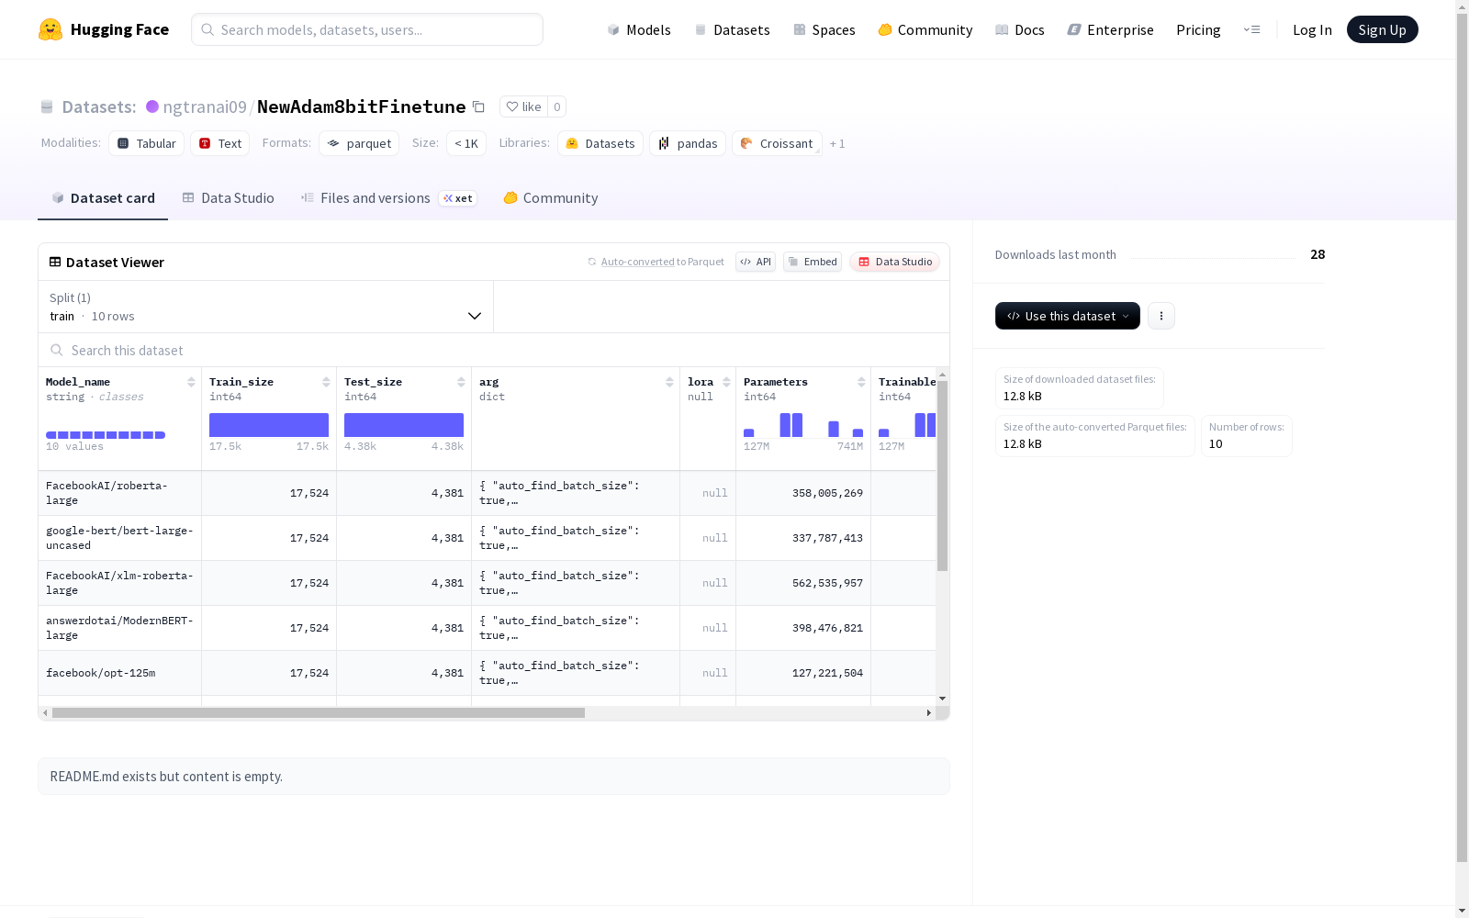Click the NewAdam8bitFinetune dataset title

361,106
